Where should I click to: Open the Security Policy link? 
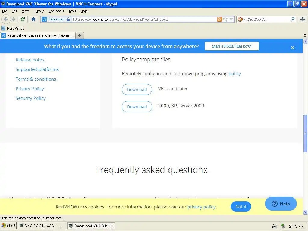click(31, 98)
